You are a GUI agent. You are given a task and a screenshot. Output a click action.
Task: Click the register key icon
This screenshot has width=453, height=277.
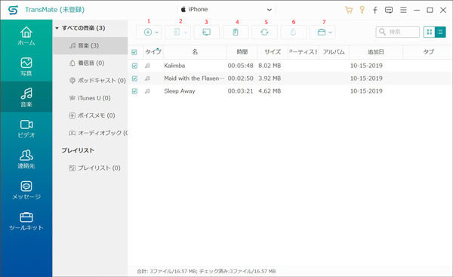[362, 10]
